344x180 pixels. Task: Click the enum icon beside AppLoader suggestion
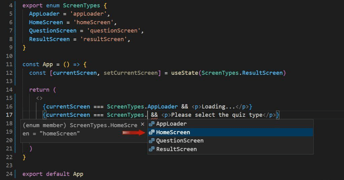152,124
